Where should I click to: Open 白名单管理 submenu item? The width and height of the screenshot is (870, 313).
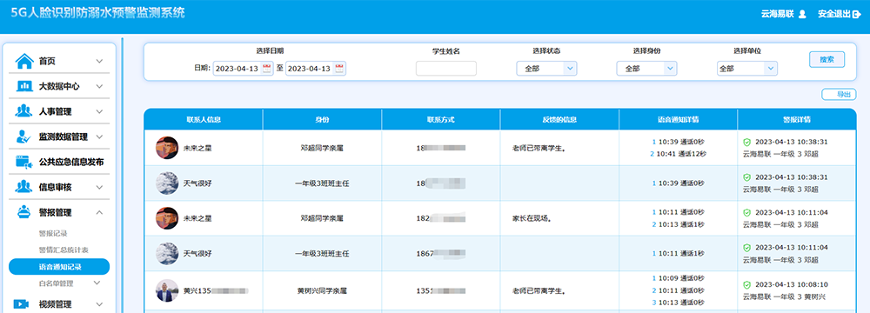point(56,283)
